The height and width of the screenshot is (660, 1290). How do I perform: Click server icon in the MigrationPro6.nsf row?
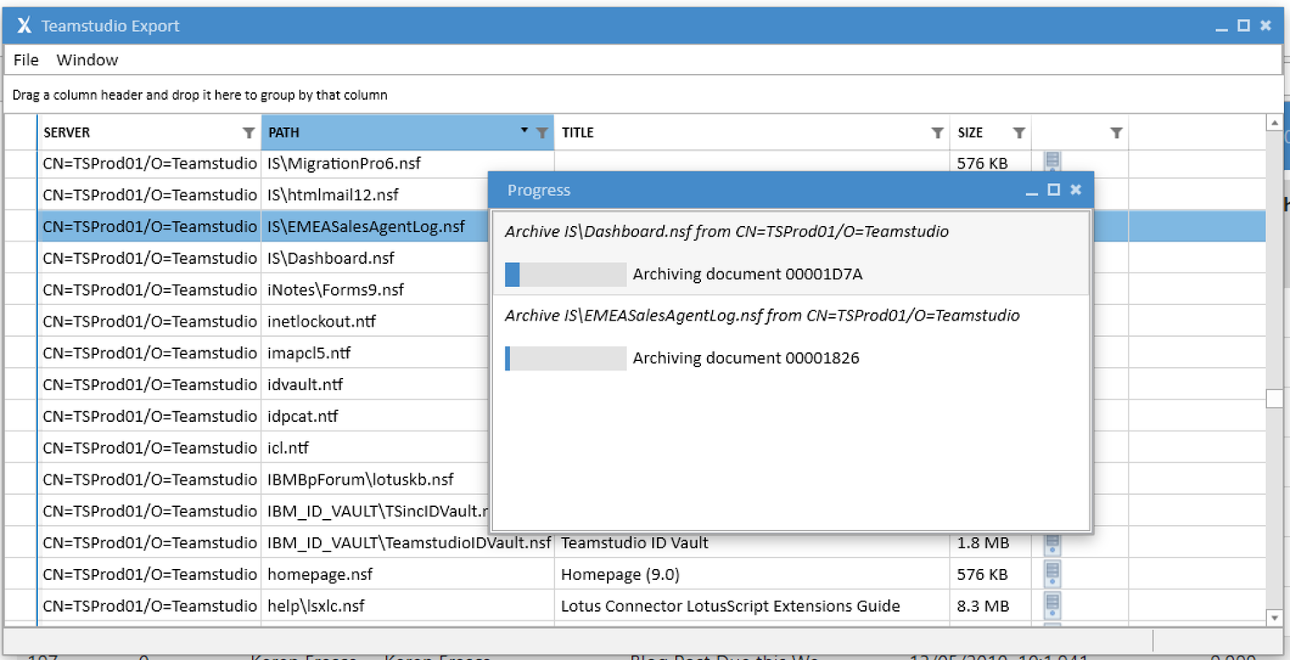[1052, 161]
